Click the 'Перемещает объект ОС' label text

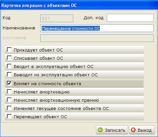coord(40,117)
